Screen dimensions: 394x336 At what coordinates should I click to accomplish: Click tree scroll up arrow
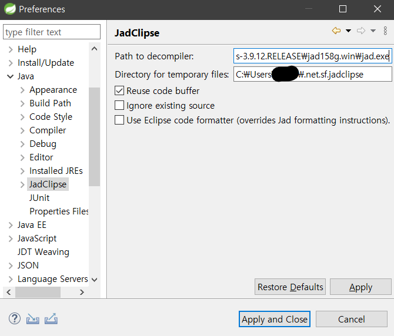coord(95,49)
